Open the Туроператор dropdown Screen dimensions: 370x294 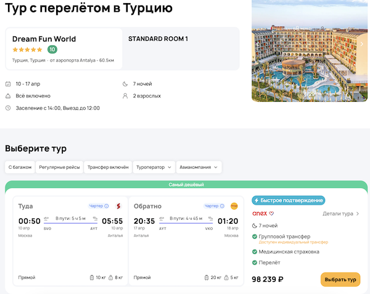click(154, 167)
